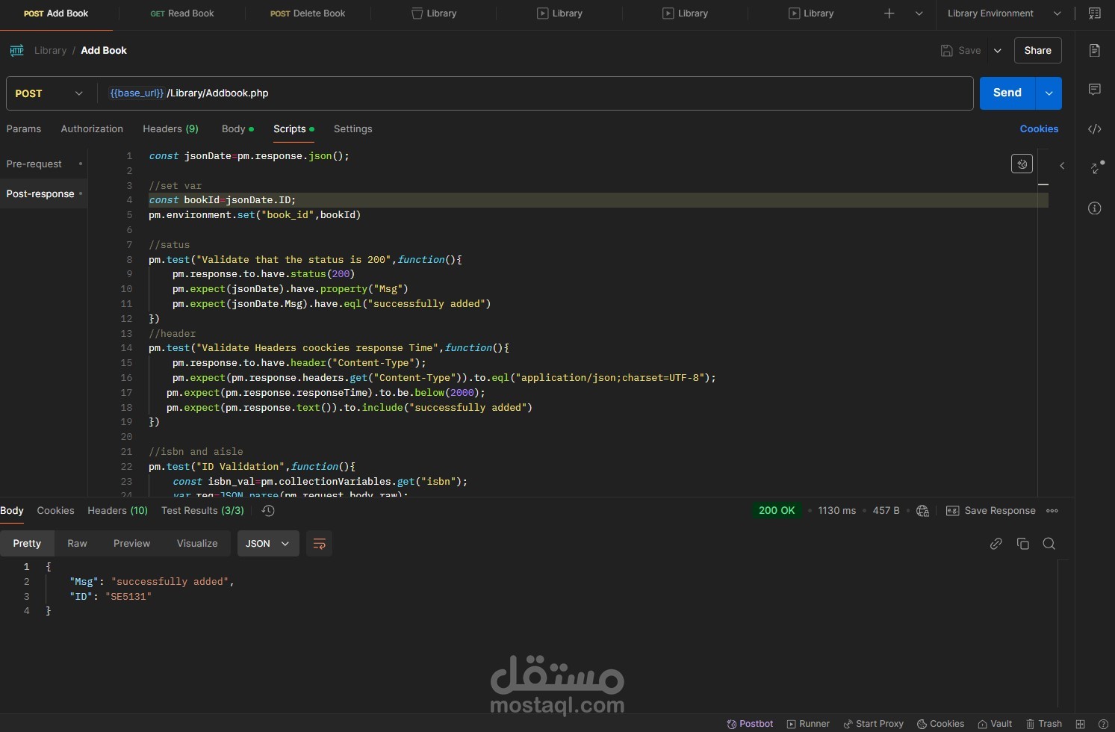Switch response view to Visualize
The width and height of the screenshot is (1115, 732).
tap(197, 544)
